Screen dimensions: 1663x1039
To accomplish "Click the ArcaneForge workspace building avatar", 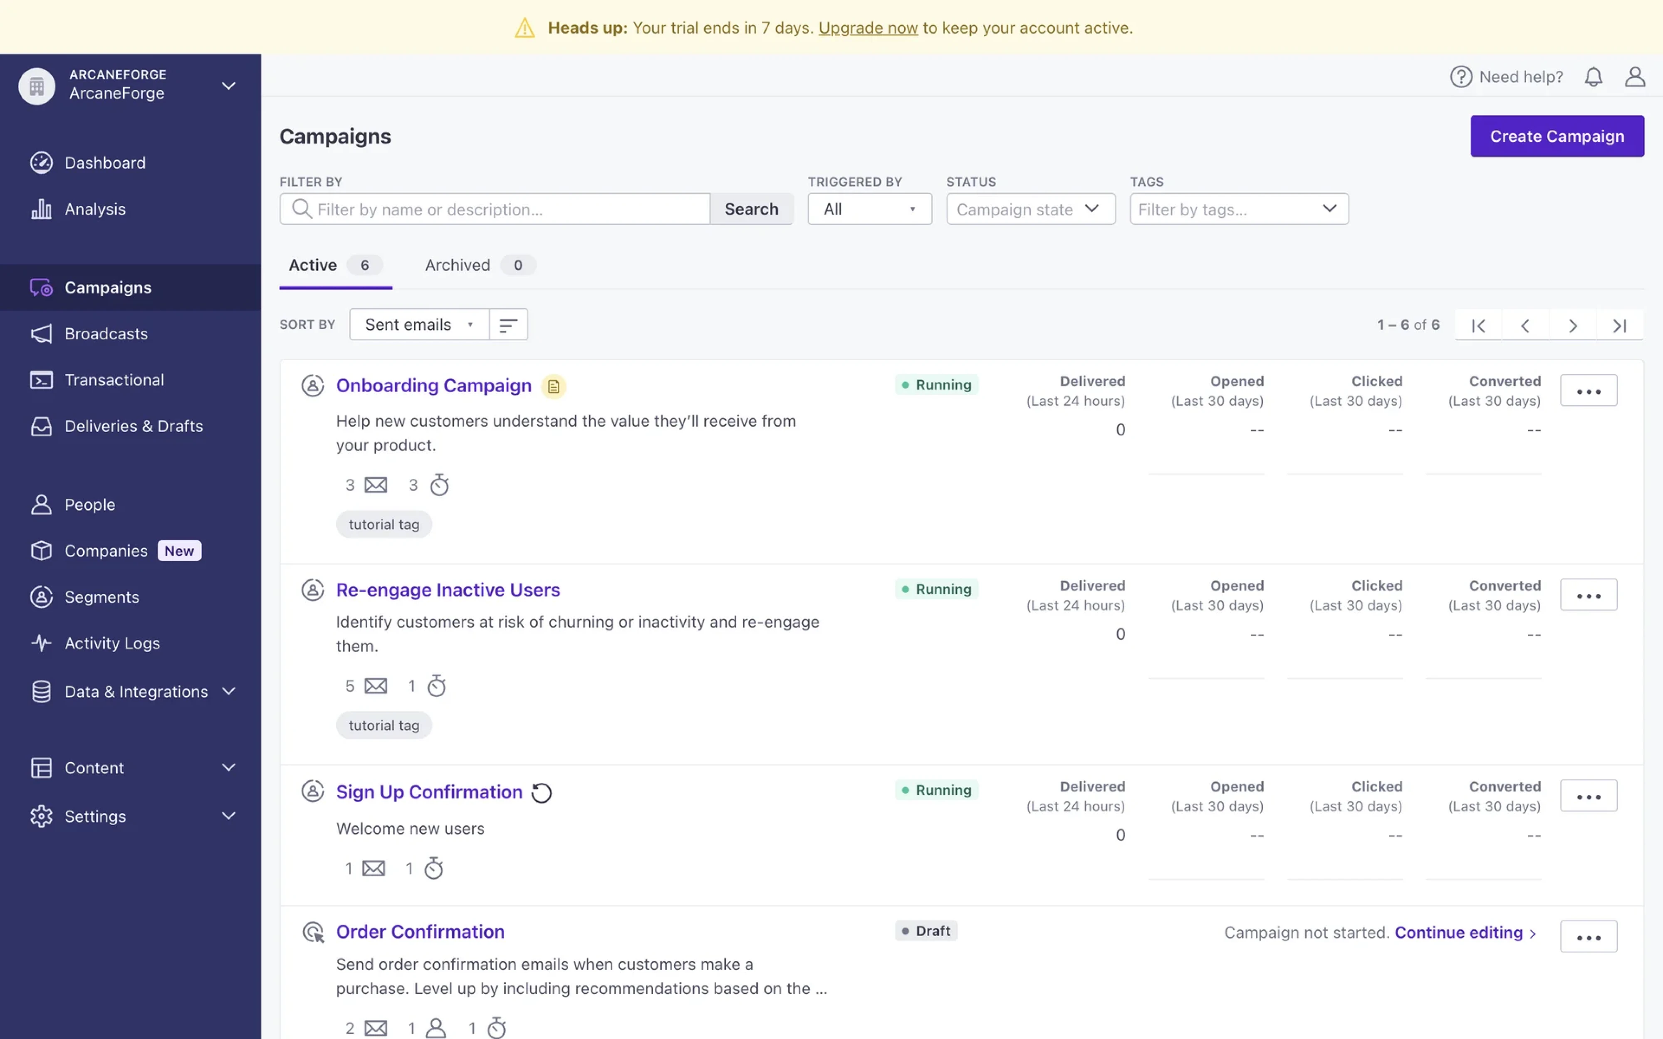I will click(37, 86).
